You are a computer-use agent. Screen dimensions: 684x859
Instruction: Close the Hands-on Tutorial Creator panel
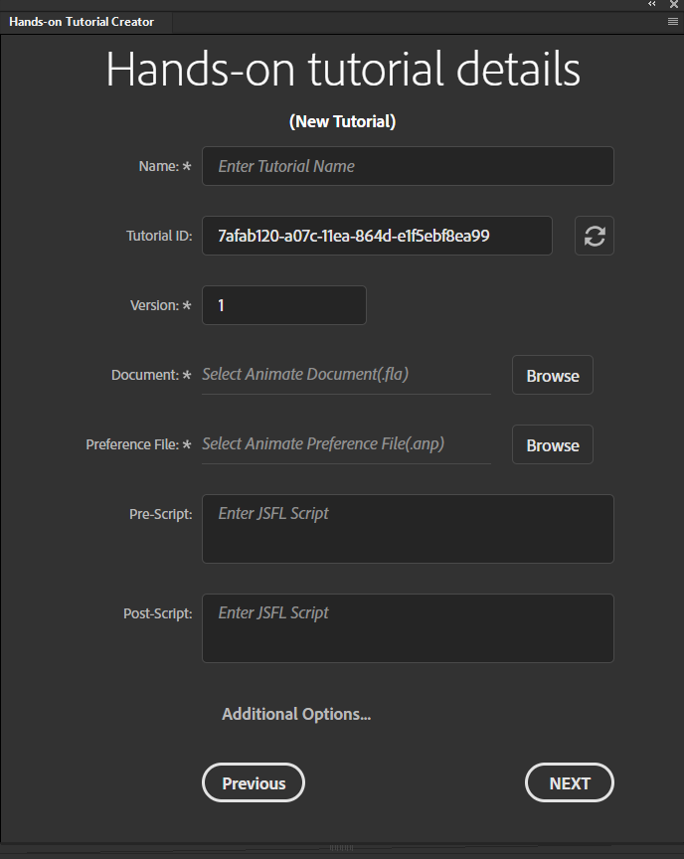(674, 5)
